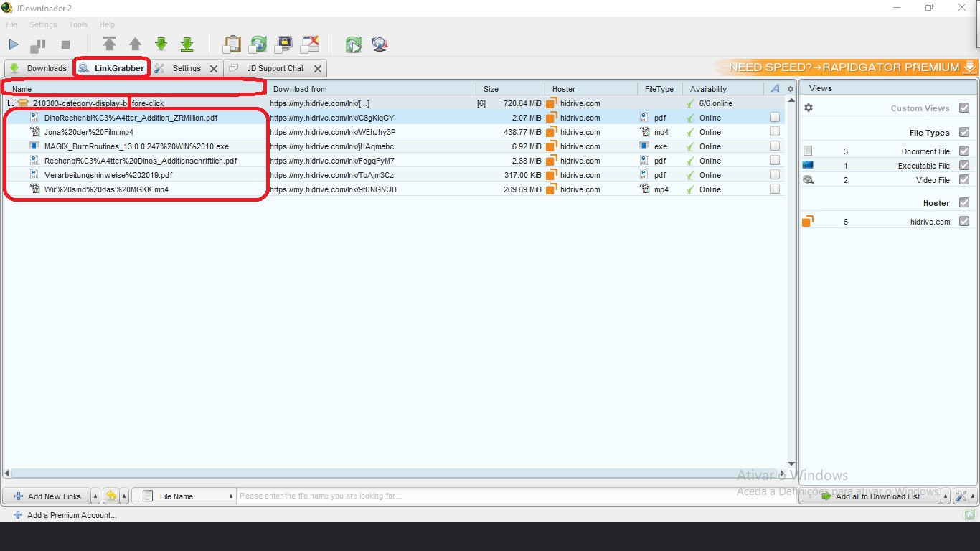Start all downloads with the play icon
980x551 pixels.
click(x=14, y=44)
